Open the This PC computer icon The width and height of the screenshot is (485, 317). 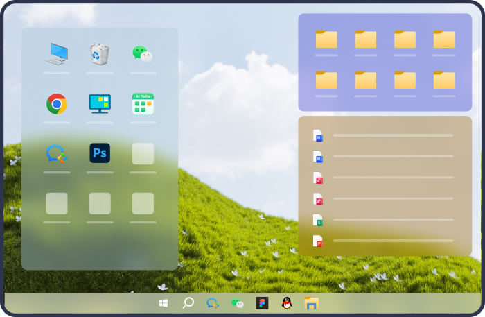click(57, 54)
